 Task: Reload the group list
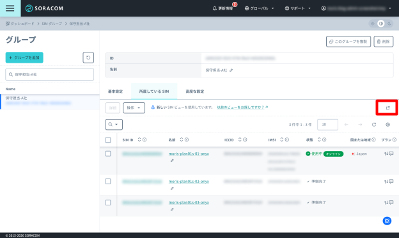[x=88, y=58]
